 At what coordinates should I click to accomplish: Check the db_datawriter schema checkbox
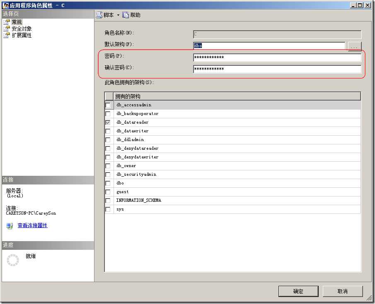(x=108, y=131)
